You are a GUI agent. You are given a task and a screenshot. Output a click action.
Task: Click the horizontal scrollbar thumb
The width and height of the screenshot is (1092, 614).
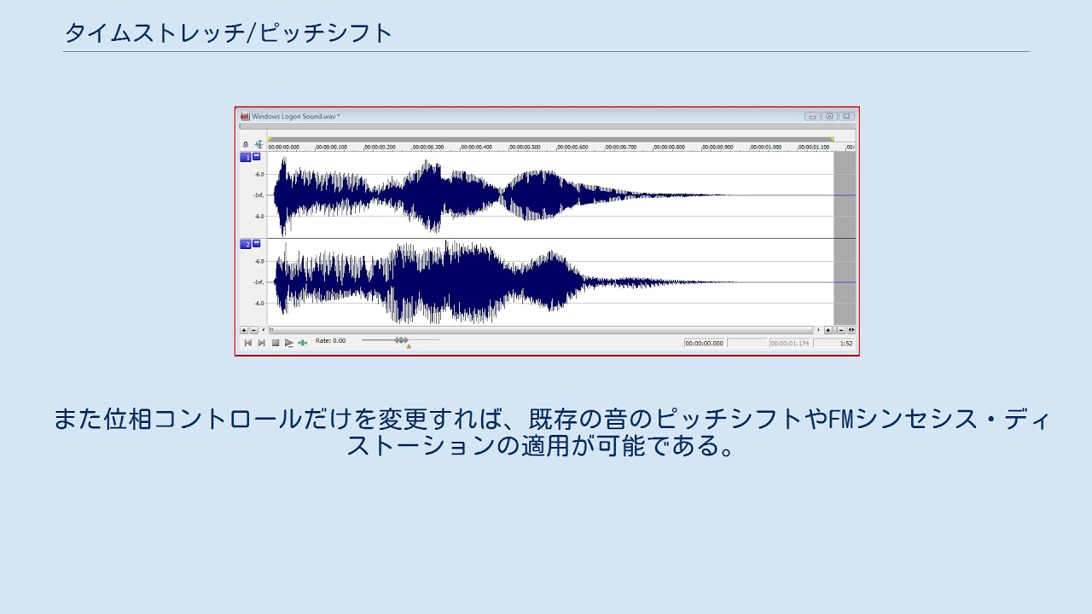pos(541,330)
